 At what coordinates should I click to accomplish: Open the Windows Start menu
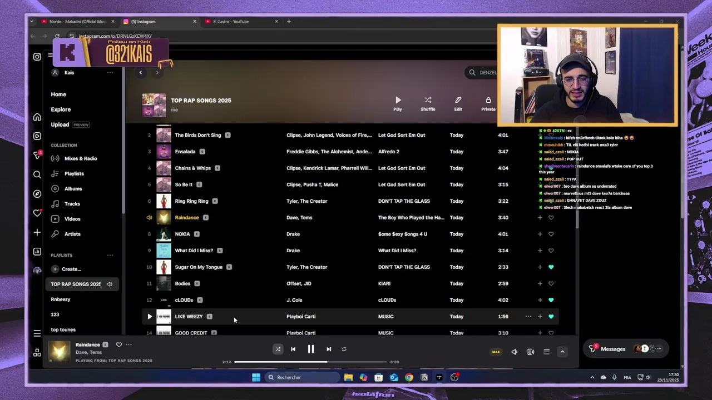click(x=256, y=378)
